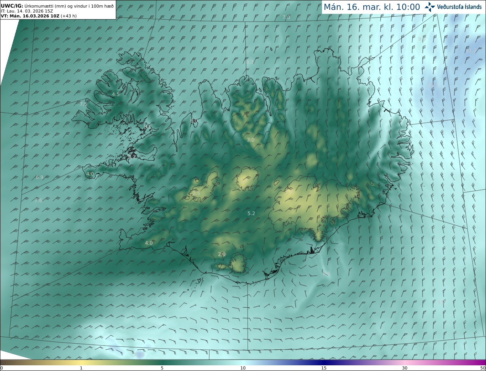Click the 7.6 value label on the map
The width and height of the screenshot is (486, 371).
[x=38, y=200]
